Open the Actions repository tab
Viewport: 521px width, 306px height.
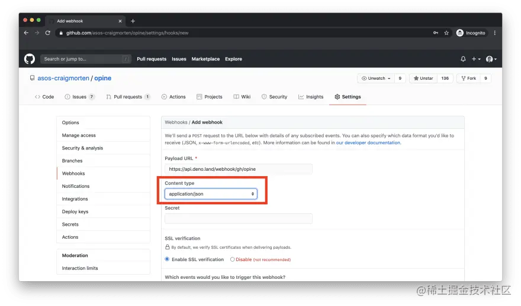point(173,97)
